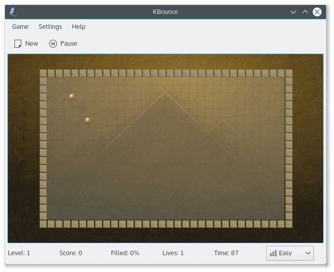Open the Game menu

[20, 27]
